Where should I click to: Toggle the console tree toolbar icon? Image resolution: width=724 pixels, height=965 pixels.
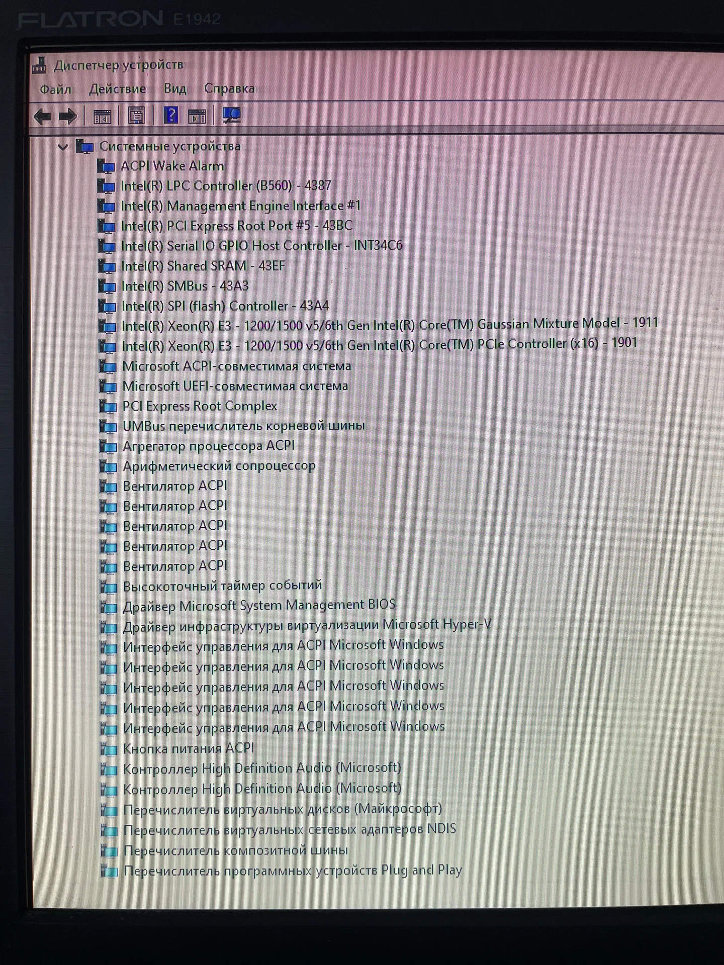tap(102, 117)
